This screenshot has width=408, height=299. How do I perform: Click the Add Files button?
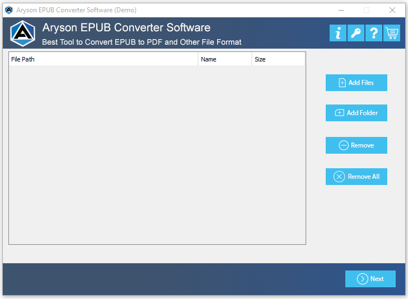(x=356, y=83)
